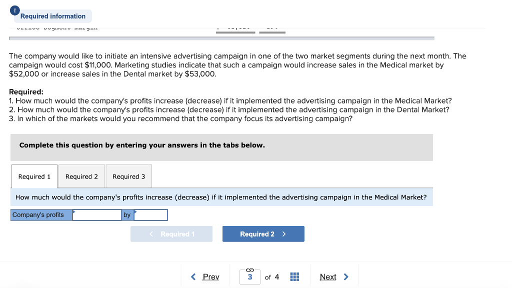
Task: Click the exclamation alert icon above Required information
Action: click(14, 10)
